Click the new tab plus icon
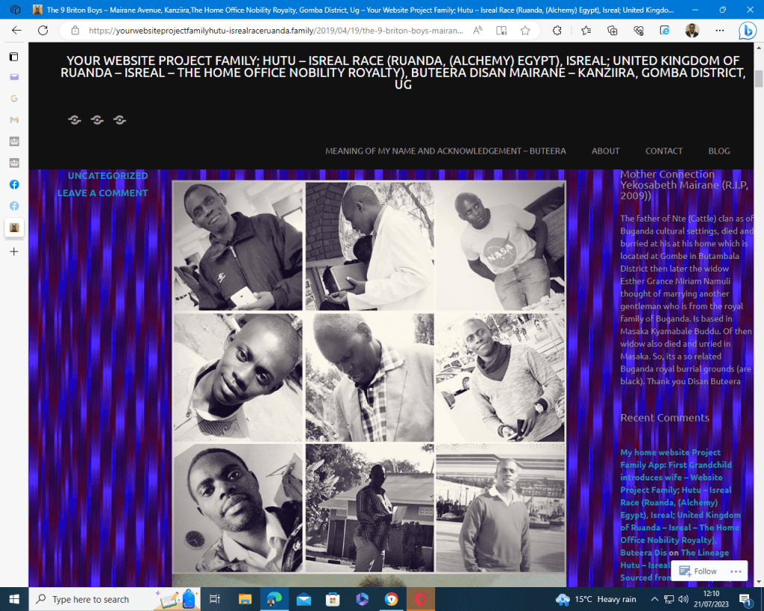This screenshot has width=764, height=611. [14, 251]
